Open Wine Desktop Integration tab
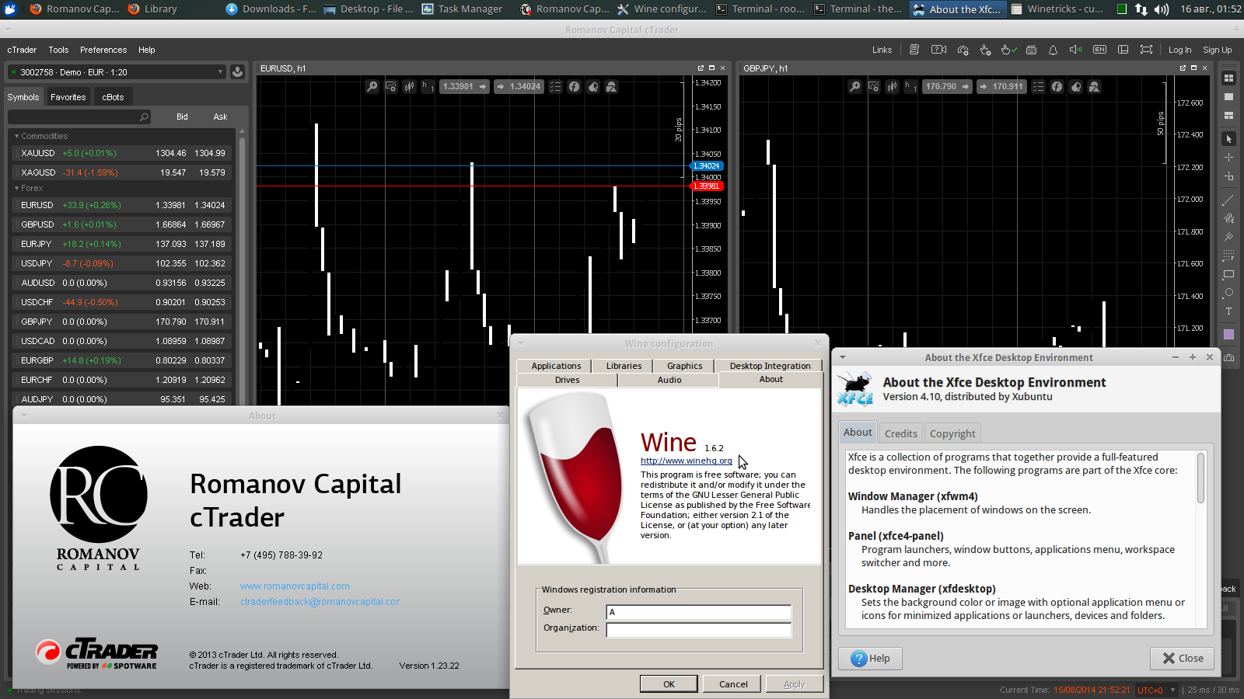Screen dimensions: 1244x699 770,366
